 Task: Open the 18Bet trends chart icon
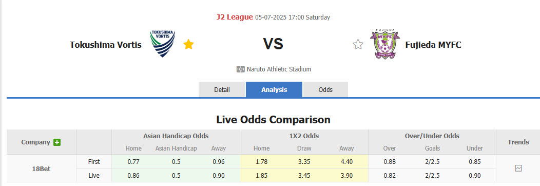pos(518,168)
